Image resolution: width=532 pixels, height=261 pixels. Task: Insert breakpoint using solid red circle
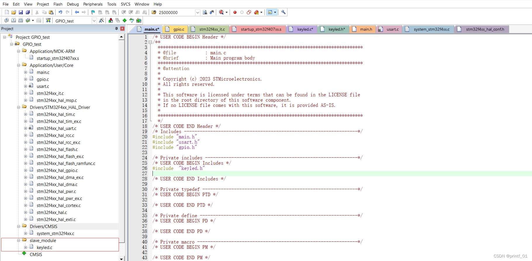pos(235,12)
